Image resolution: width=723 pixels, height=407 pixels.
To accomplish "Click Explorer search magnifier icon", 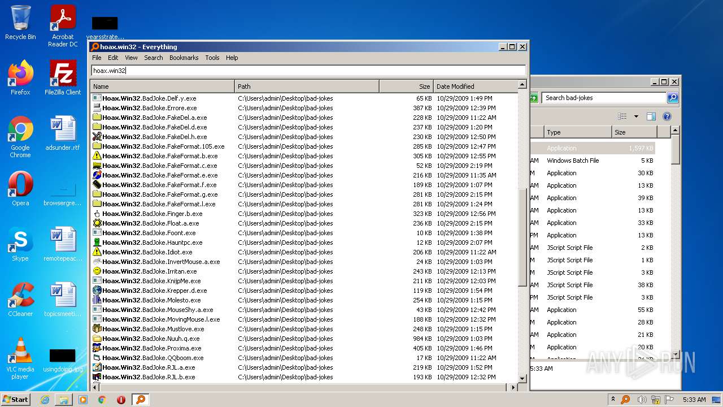I will point(672,98).
